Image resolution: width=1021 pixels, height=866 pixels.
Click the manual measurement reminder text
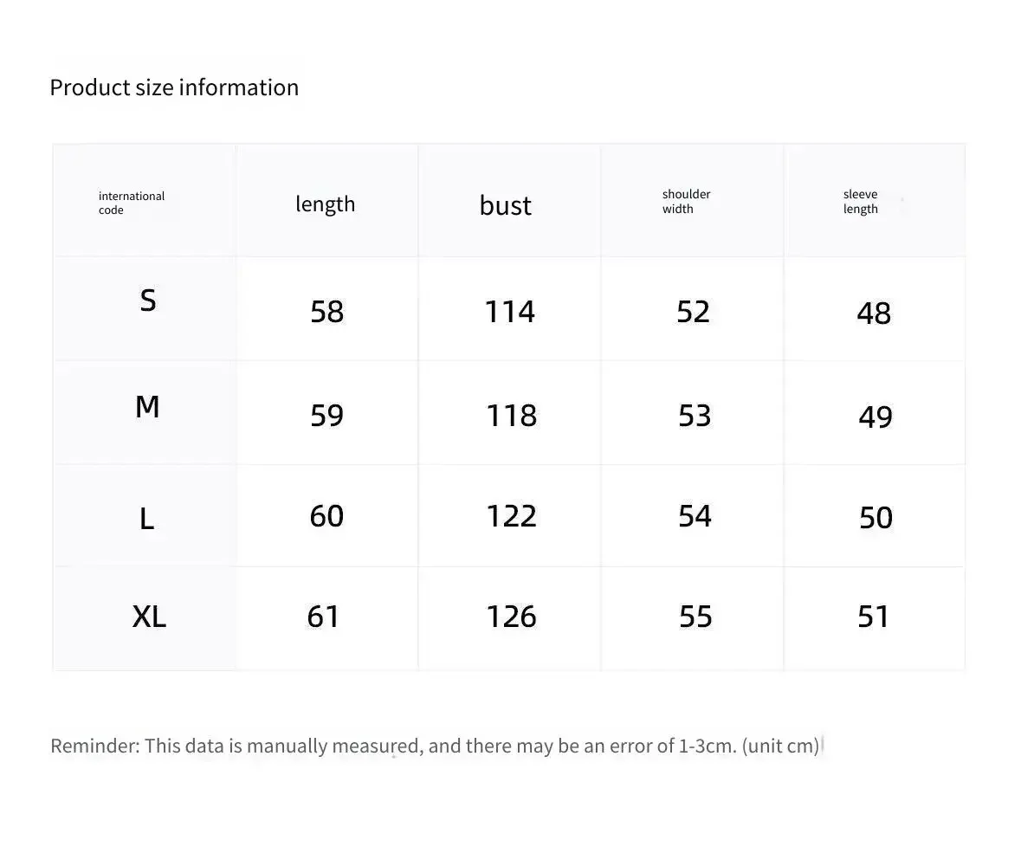tap(435, 746)
